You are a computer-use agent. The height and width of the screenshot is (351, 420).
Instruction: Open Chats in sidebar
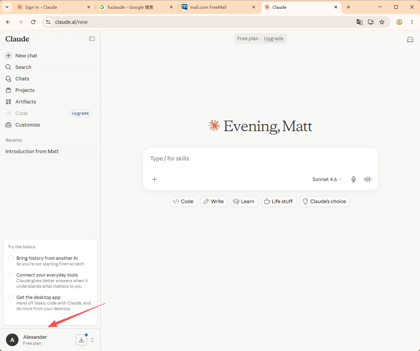coord(50,79)
